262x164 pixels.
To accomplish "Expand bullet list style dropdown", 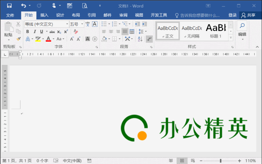I will coord(109,24).
